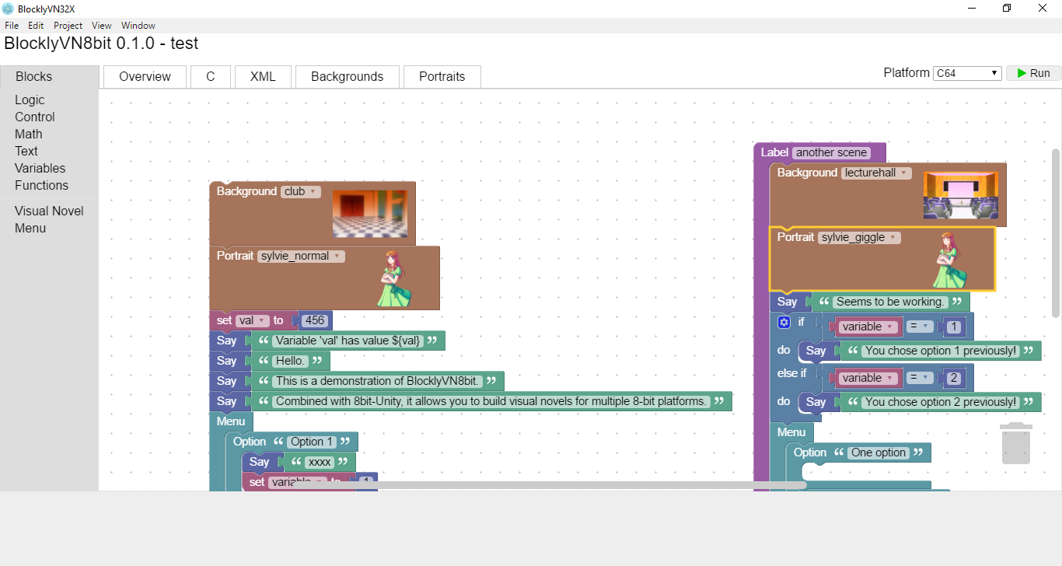
Task: Select the Variables block category
Action: pyautogui.click(x=40, y=168)
